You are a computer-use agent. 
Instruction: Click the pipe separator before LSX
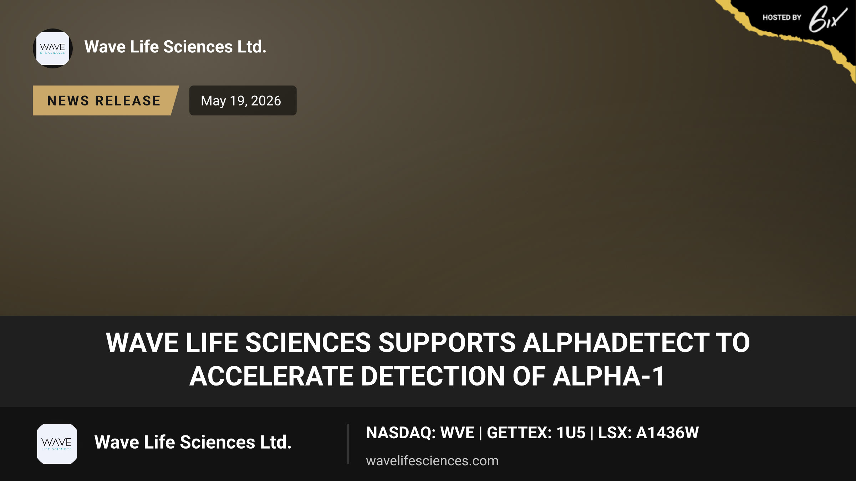(592, 433)
